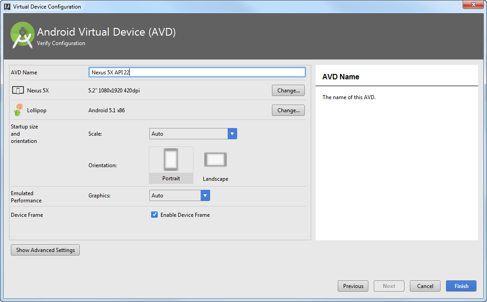Screen dimensions: 487x302
Task: Change the Lollipop system image
Action: (288, 110)
